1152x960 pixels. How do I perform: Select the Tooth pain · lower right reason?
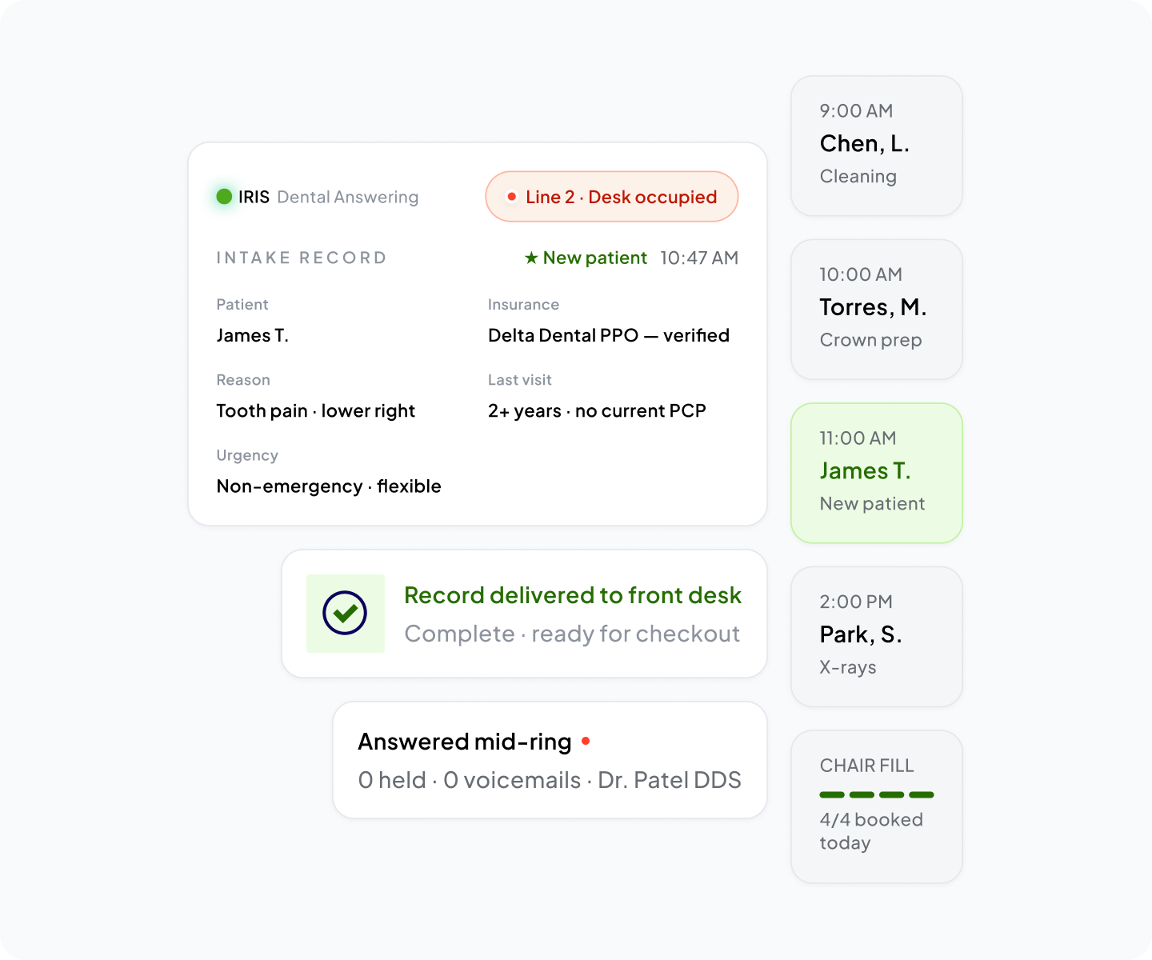(316, 411)
